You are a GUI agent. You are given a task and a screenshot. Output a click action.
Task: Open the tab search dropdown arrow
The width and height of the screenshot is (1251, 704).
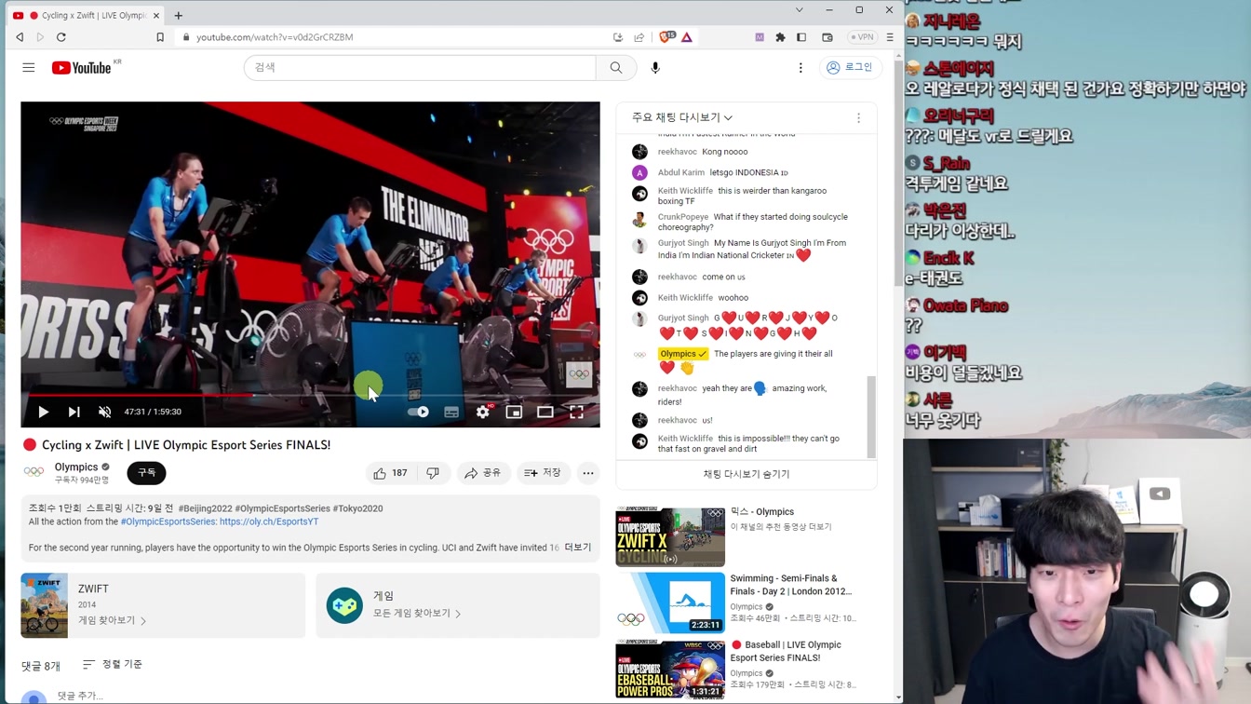[799, 10]
